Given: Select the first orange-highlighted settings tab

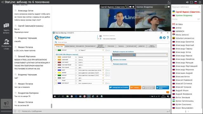Looking at the screenshot, I should click(x=59, y=46).
